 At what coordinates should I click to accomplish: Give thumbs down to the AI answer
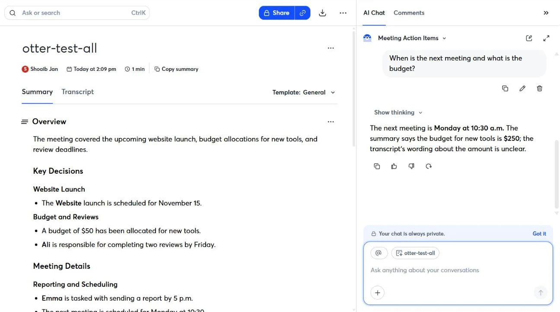pyautogui.click(x=411, y=166)
